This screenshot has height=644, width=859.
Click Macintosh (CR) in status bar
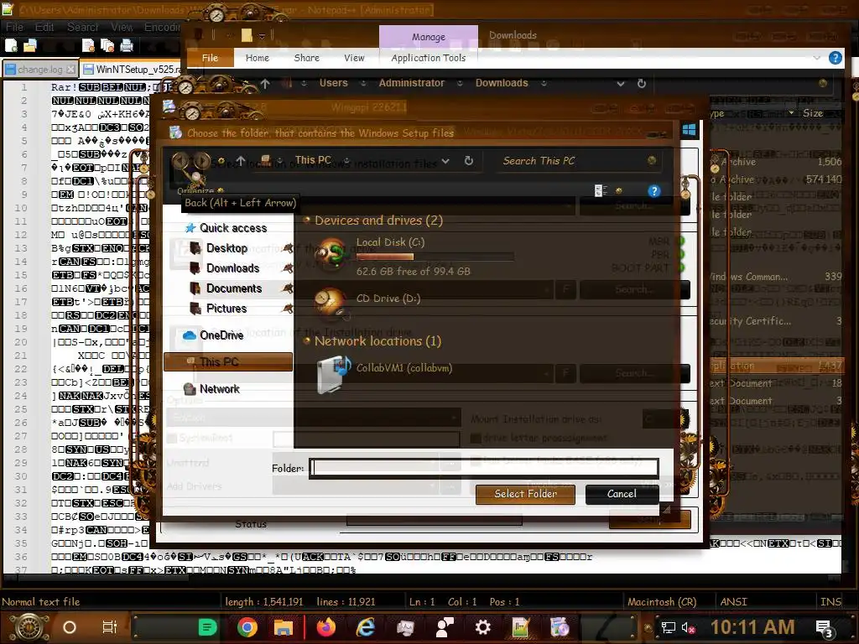pos(662,602)
